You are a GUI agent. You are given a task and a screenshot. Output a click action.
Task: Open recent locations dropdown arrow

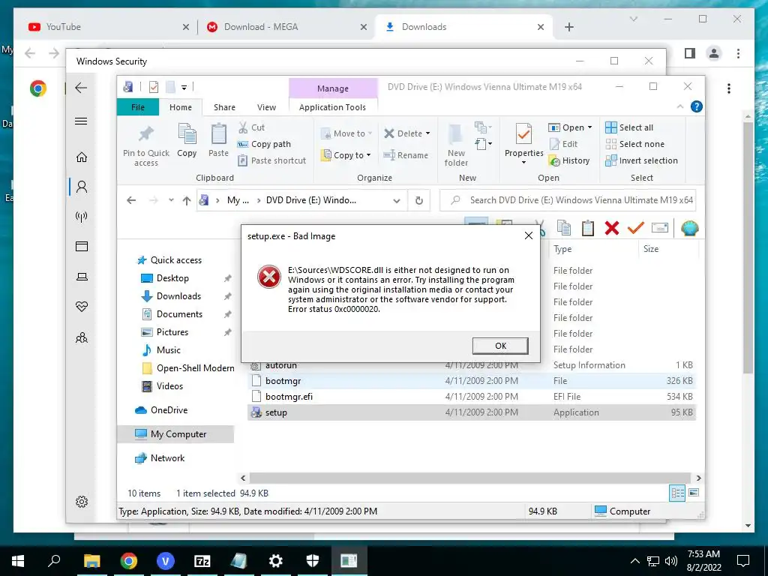pyautogui.click(x=171, y=200)
